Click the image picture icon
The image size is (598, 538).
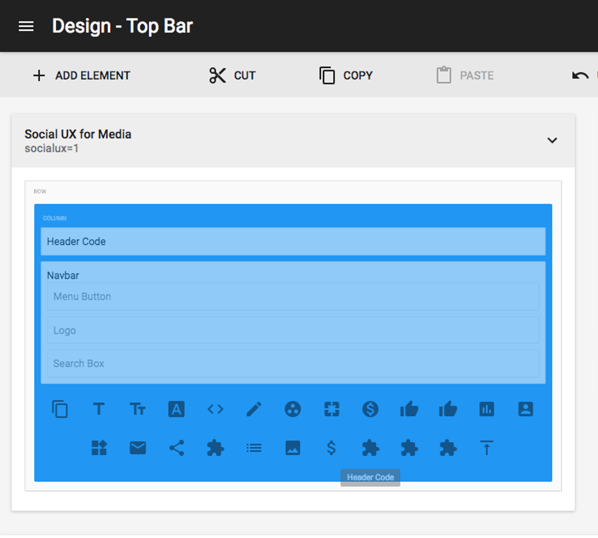[x=293, y=448]
